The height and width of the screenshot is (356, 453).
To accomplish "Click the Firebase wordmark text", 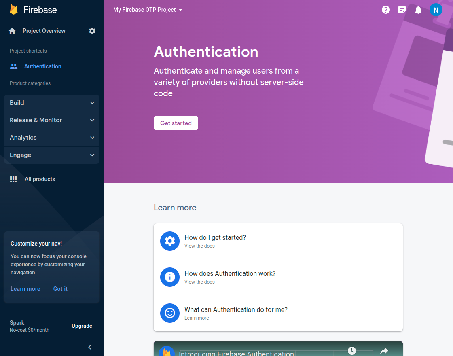I will tap(40, 10).
